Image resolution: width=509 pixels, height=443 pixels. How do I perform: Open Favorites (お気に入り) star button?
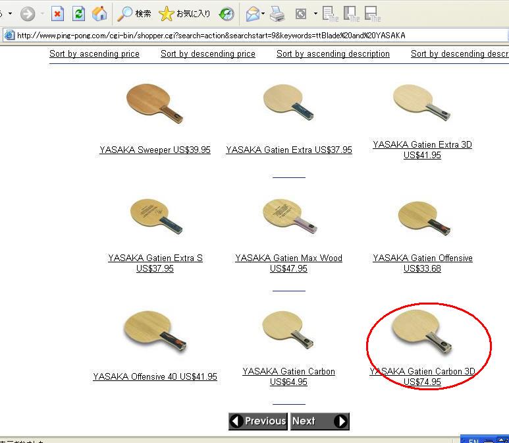(185, 14)
